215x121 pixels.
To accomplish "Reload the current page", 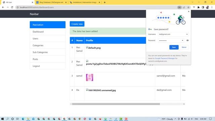I will [x=12, y=7].
